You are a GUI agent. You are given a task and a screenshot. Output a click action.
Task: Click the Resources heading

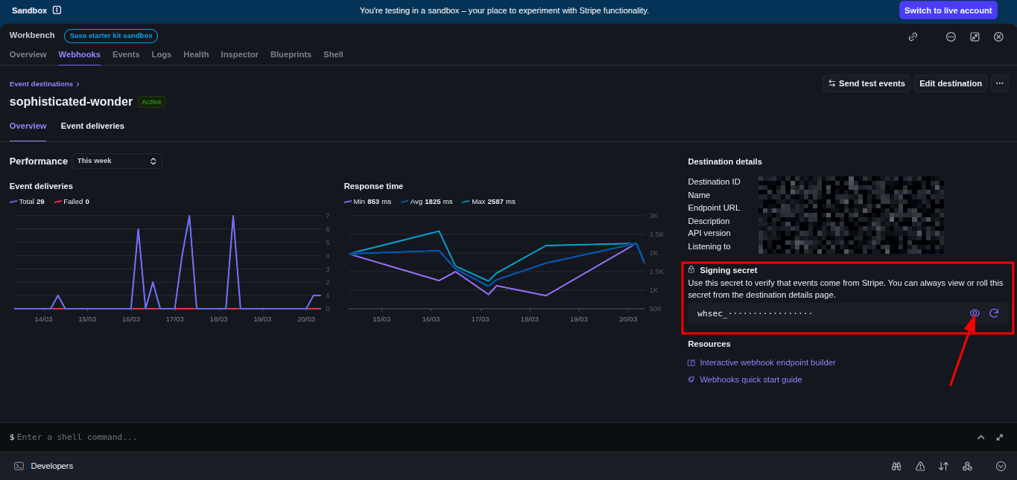[709, 344]
